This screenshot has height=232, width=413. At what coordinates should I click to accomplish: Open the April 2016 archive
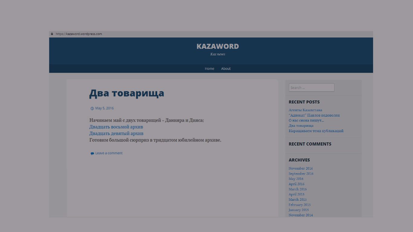click(297, 184)
